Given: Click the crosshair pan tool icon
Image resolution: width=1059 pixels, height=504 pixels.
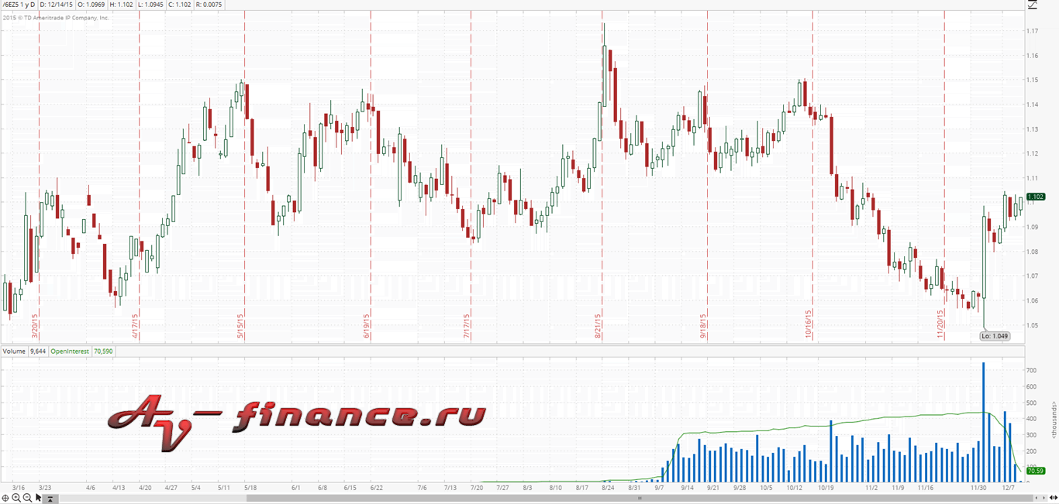Looking at the screenshot, I should (5, 498).
